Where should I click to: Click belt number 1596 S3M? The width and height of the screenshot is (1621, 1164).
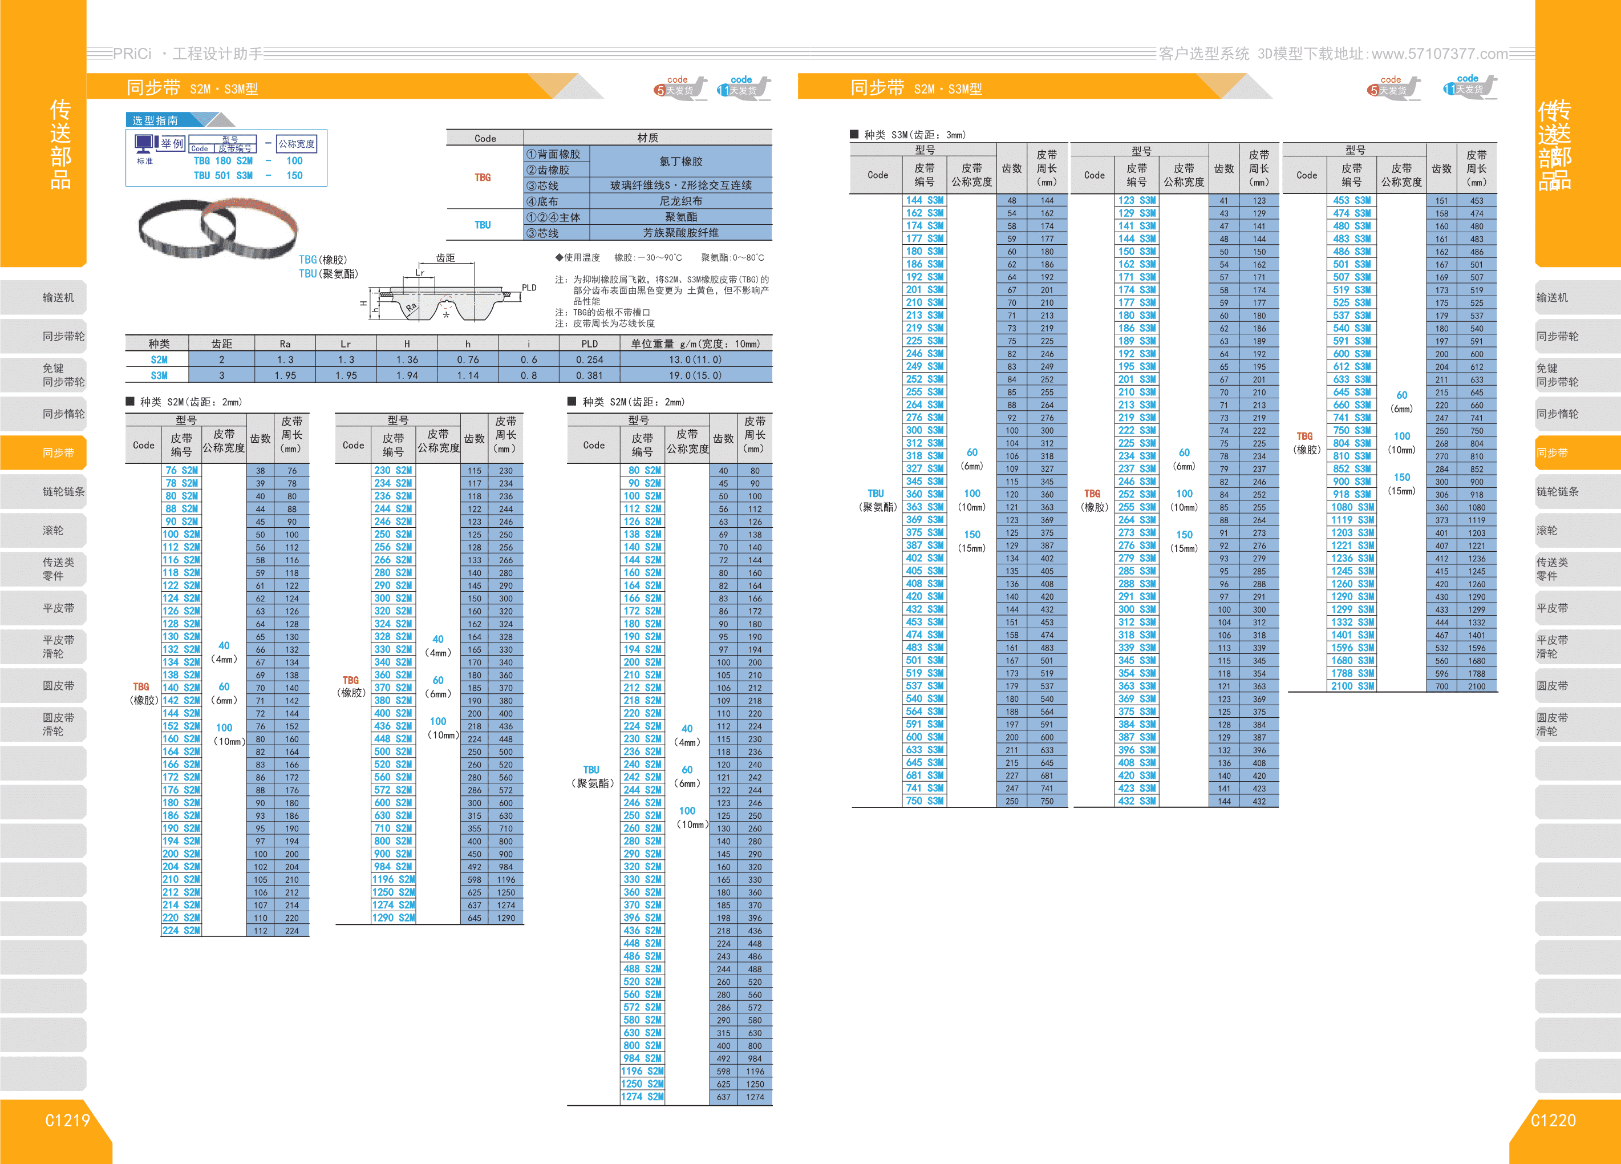[1352, 648]
